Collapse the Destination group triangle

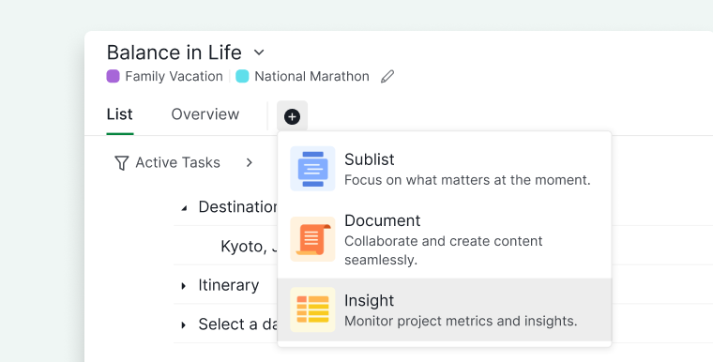click(184, 208)
